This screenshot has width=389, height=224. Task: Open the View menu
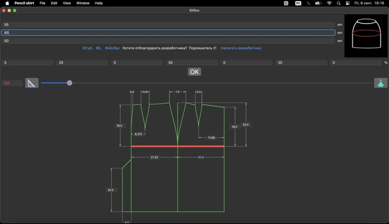(67, 3)
